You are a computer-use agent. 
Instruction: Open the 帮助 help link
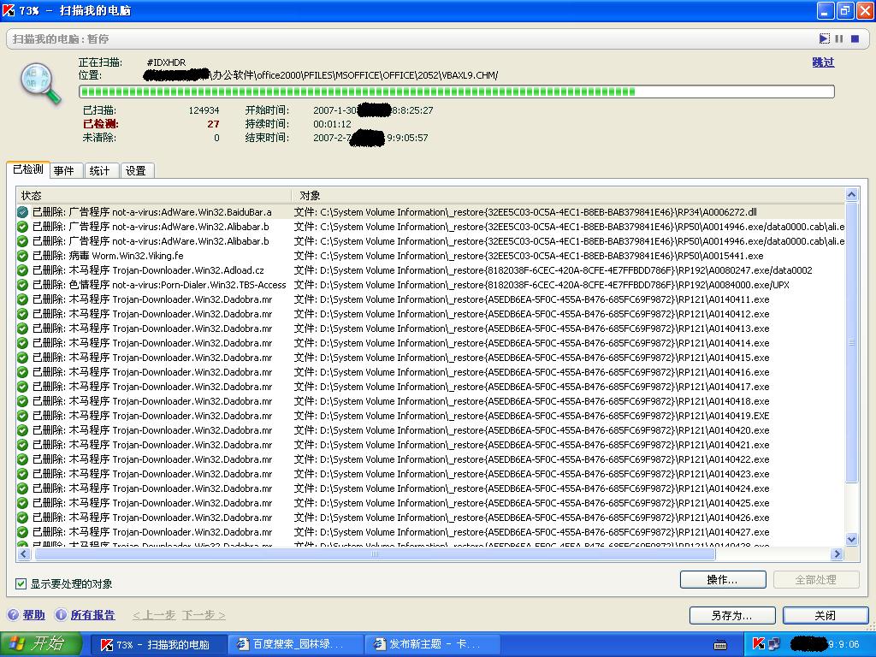click(33, 615)
